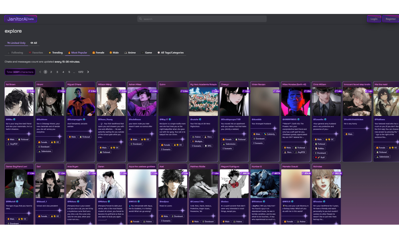399x239 pixels.
Task: Click the Fluff tag on Chris William
Action: (x=320, y=157)
